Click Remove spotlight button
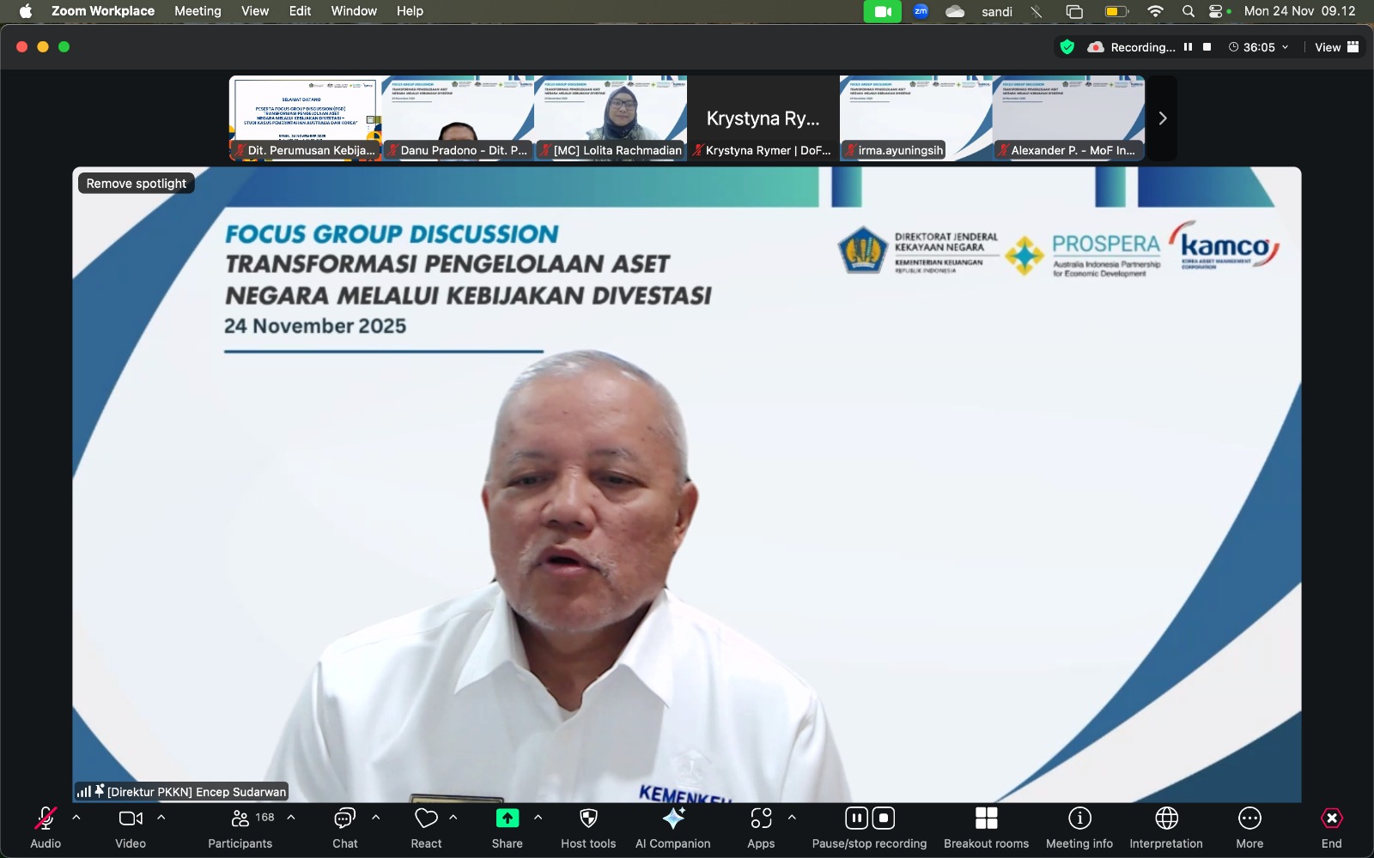 pos(137,184)
